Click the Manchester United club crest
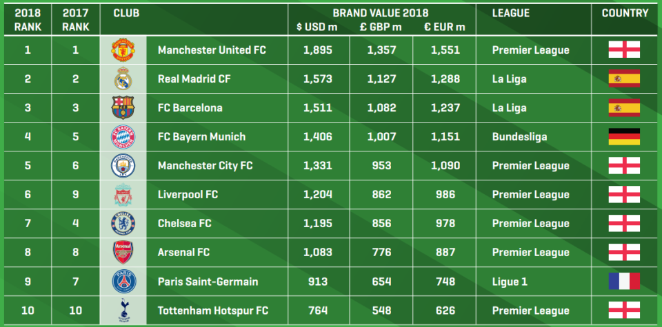Screen dimensions: 662x327 pos(123,50)
